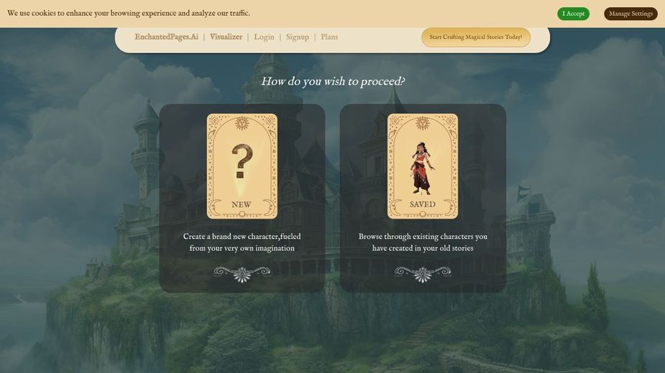
Task: Click the character figure on SAVED card
Action: [423, 169]
